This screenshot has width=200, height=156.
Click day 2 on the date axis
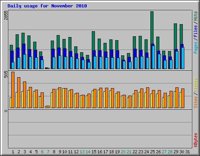point(19,152)
